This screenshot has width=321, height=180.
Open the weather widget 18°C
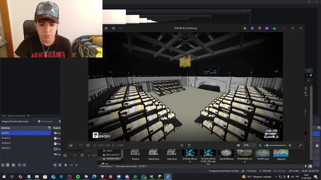(x=257, y=177)
